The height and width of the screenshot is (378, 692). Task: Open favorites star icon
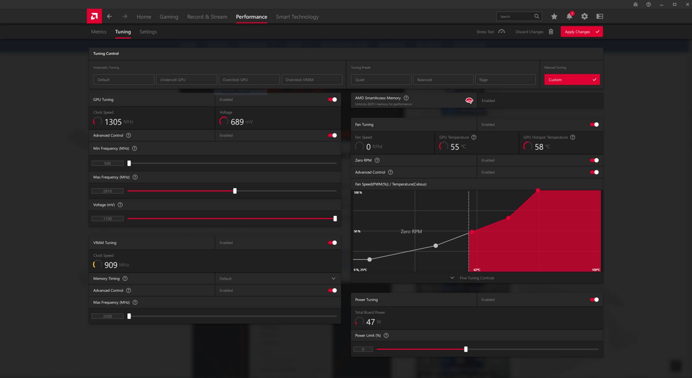[x=554, y=16]
